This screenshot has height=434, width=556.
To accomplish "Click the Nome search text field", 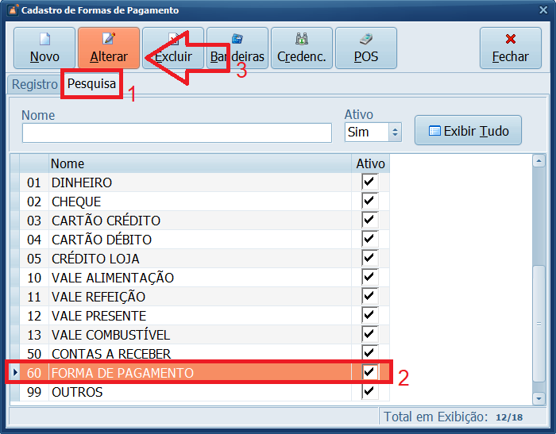I will coord(176,133).
